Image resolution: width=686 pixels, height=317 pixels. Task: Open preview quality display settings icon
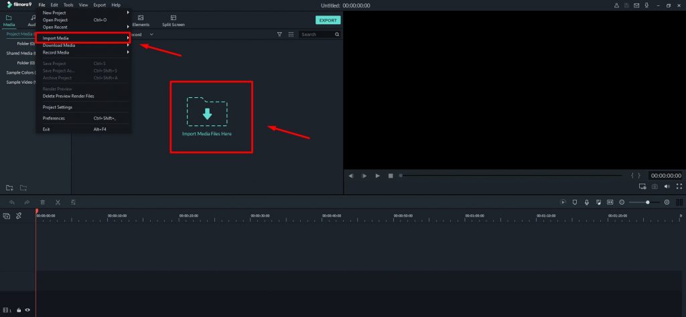pyautogui.click(x=642, y=186)
